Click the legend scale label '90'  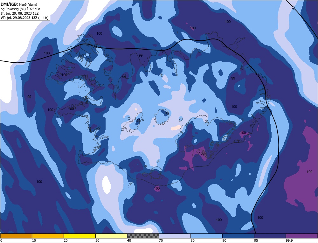point(224,240)
